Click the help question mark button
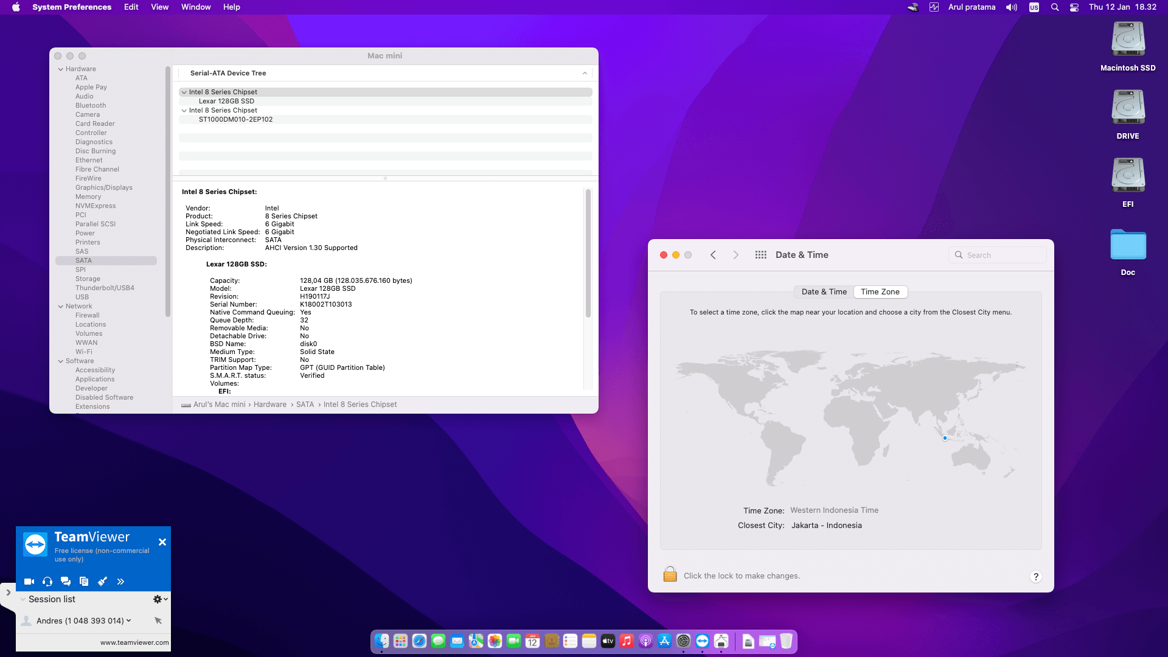The height and width of the screenshot is (657, 1168). pos(1035,577)
